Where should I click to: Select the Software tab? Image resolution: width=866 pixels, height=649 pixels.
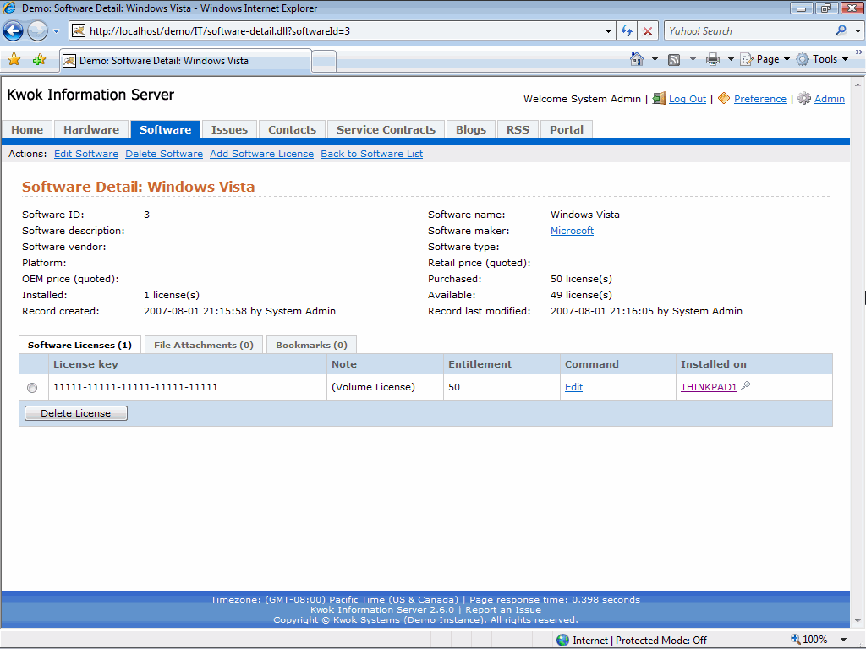[x=165, y=129]
